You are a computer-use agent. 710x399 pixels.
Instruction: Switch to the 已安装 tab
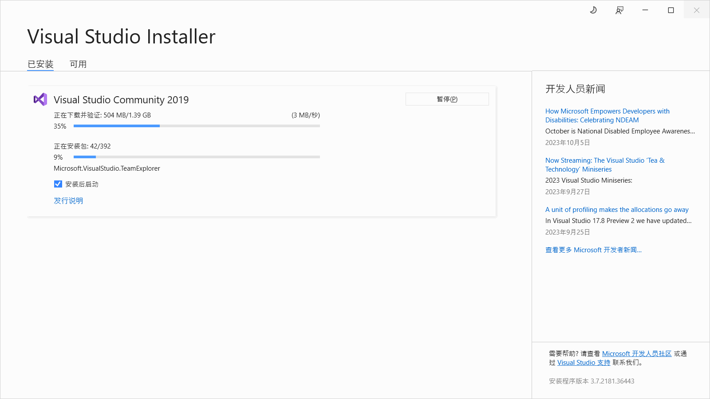click(40, 64)
